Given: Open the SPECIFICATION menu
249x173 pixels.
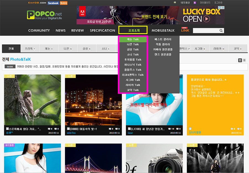Looking at the screenshot, I should [x=102, y=30].
